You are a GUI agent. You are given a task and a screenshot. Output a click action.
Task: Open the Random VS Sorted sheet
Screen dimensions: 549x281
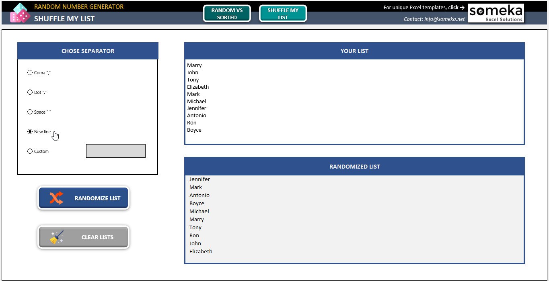click(227, 14)
